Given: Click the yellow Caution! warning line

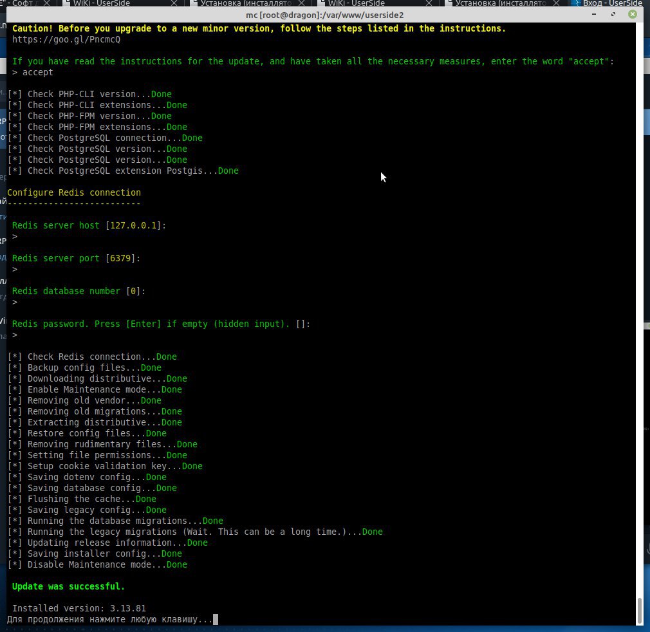Looking at the screenshot, I should pos(259,28).
